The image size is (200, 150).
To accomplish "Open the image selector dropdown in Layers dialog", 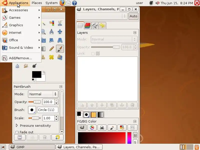I will (102, 16).
